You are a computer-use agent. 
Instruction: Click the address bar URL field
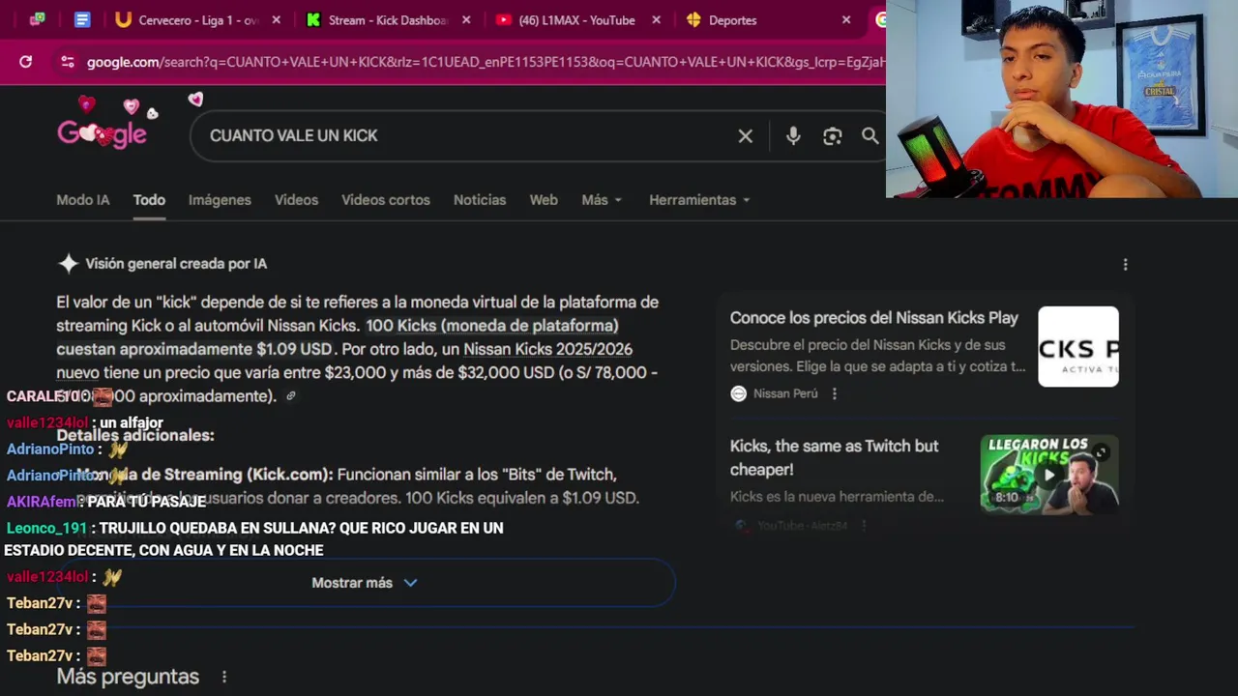click(x=484, y=62)
